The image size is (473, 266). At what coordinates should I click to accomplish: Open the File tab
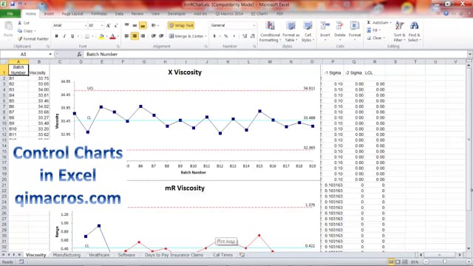click(x=10, y=14)
